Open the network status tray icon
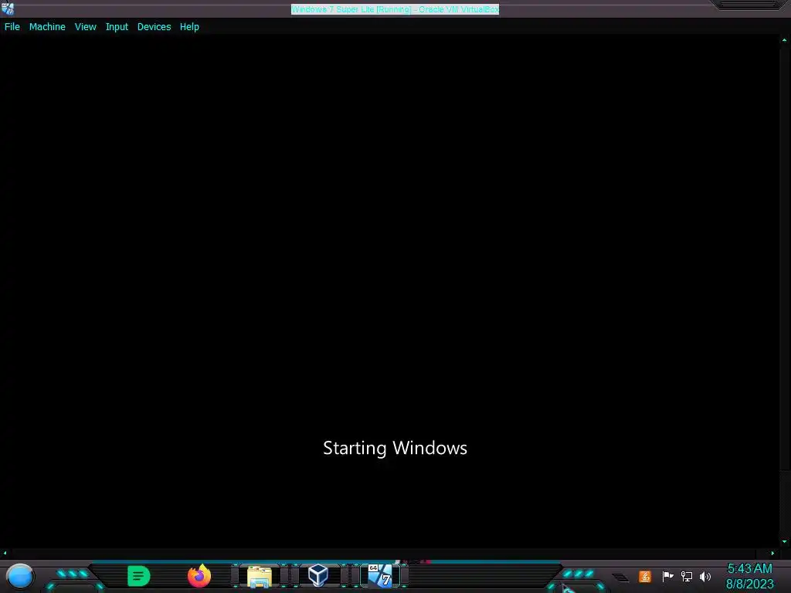Screen dimensions: 791x593 (687, 576)
